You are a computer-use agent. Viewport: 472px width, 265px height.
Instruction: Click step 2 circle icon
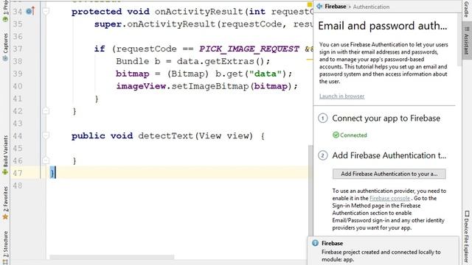click(x=323, y=155)
